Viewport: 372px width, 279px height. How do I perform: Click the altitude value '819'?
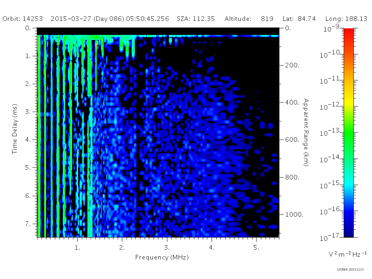pyautogui.click(x=267, y=19)
